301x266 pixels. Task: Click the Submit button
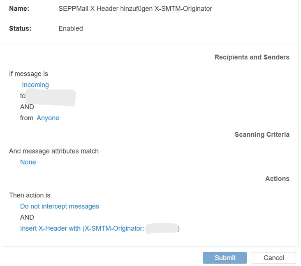(x=225, y=258)
